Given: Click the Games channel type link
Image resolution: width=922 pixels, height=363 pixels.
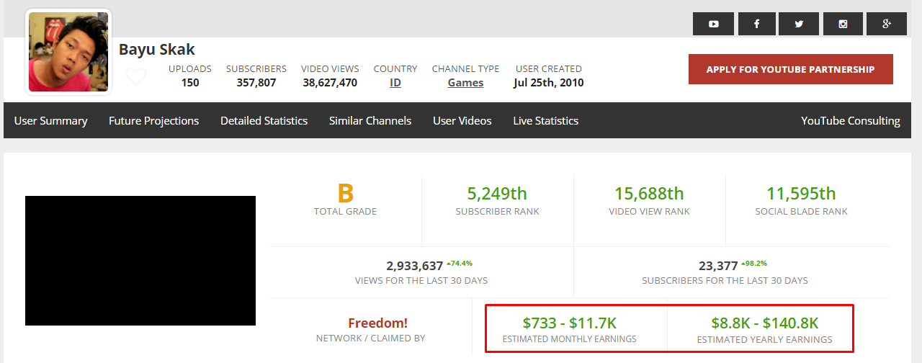Looking at the screenshot, I should click(465, 83).
